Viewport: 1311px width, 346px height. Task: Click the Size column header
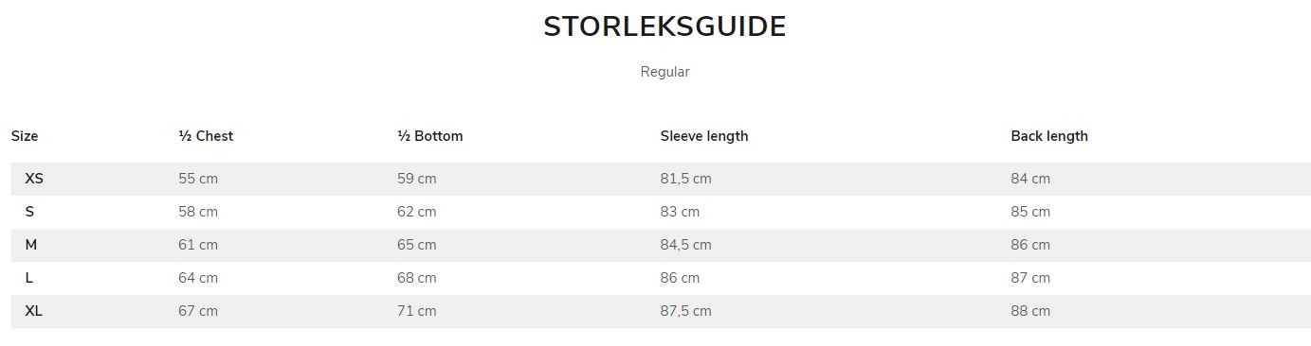coord(25,136)
